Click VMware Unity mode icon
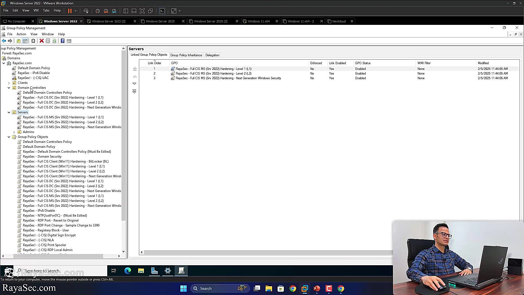 [150, 11]
